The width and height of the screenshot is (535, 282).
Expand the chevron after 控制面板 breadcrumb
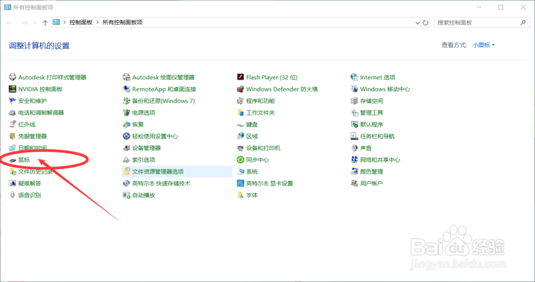(97, 22)
